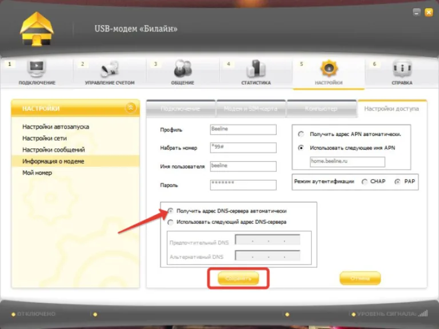Click the Уровень сигнала status label
This screenshot has width=439, height=329.
[386, 314]
